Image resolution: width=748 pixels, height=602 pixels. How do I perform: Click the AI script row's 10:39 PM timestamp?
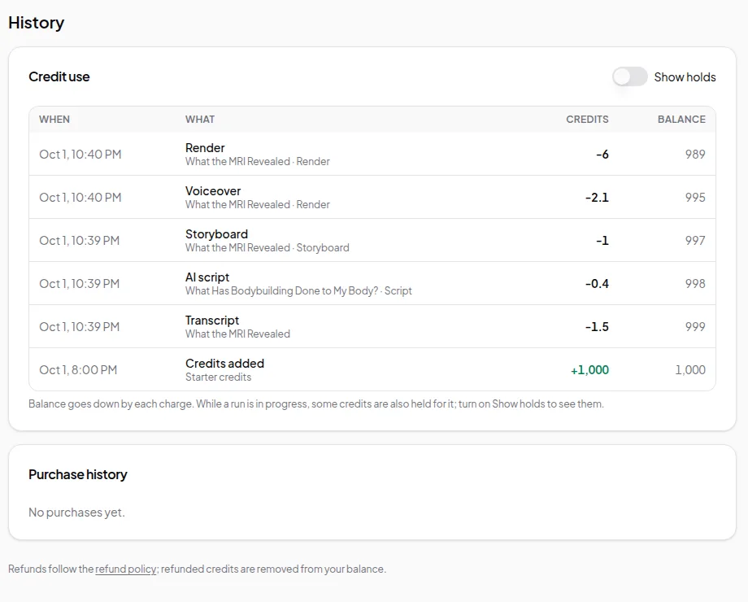[x=79, y=284]
